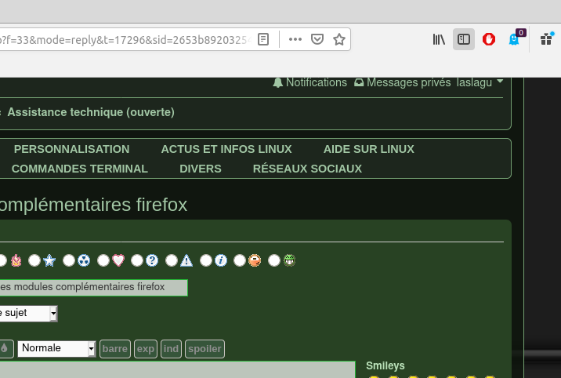Click the warning triangle topic icon
The width and height of the screenshot is (561, 378).
pyautogui.click(x=186, y=260)
